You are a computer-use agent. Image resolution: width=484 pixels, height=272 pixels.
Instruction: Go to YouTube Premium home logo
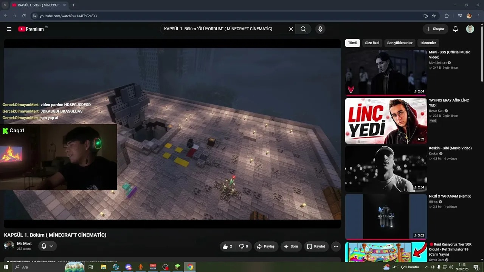31,29
